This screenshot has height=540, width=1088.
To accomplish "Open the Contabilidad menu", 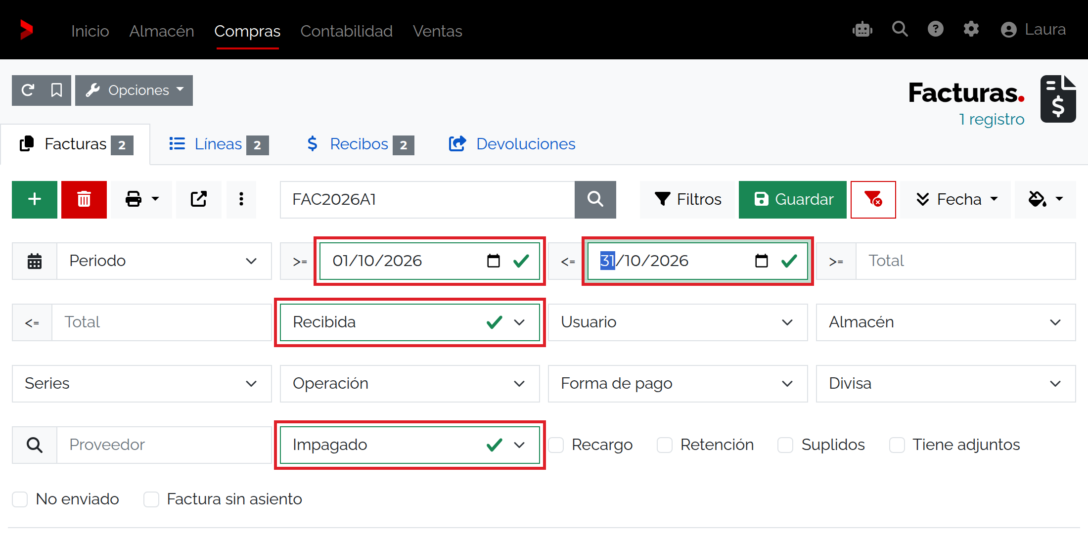I will click(x=346, y=31).
